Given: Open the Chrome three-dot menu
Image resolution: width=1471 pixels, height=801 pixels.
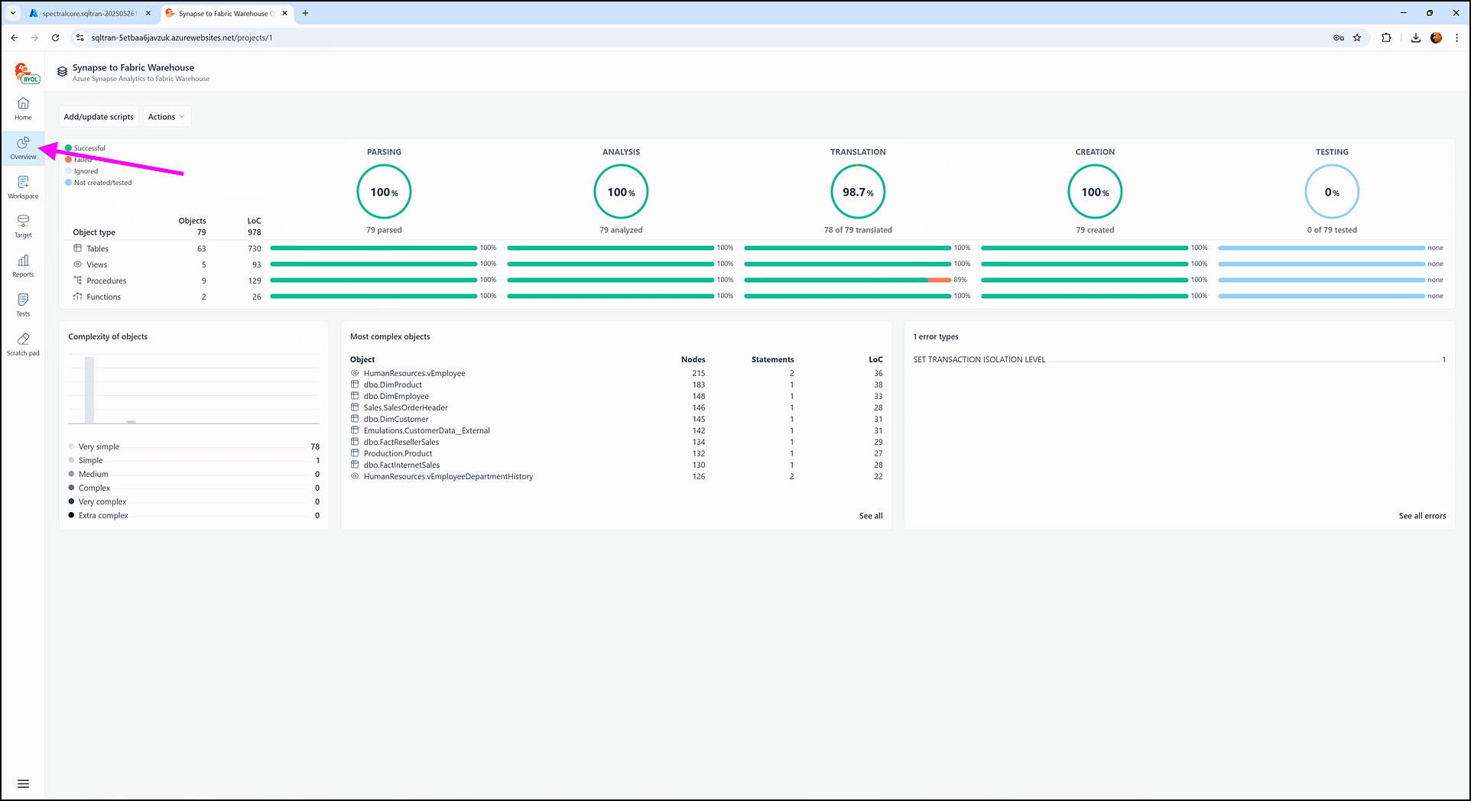Looking at the screenshot, I should point(1456,37).
